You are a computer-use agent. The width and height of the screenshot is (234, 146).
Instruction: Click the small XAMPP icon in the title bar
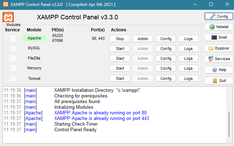[x=6, y=4]
